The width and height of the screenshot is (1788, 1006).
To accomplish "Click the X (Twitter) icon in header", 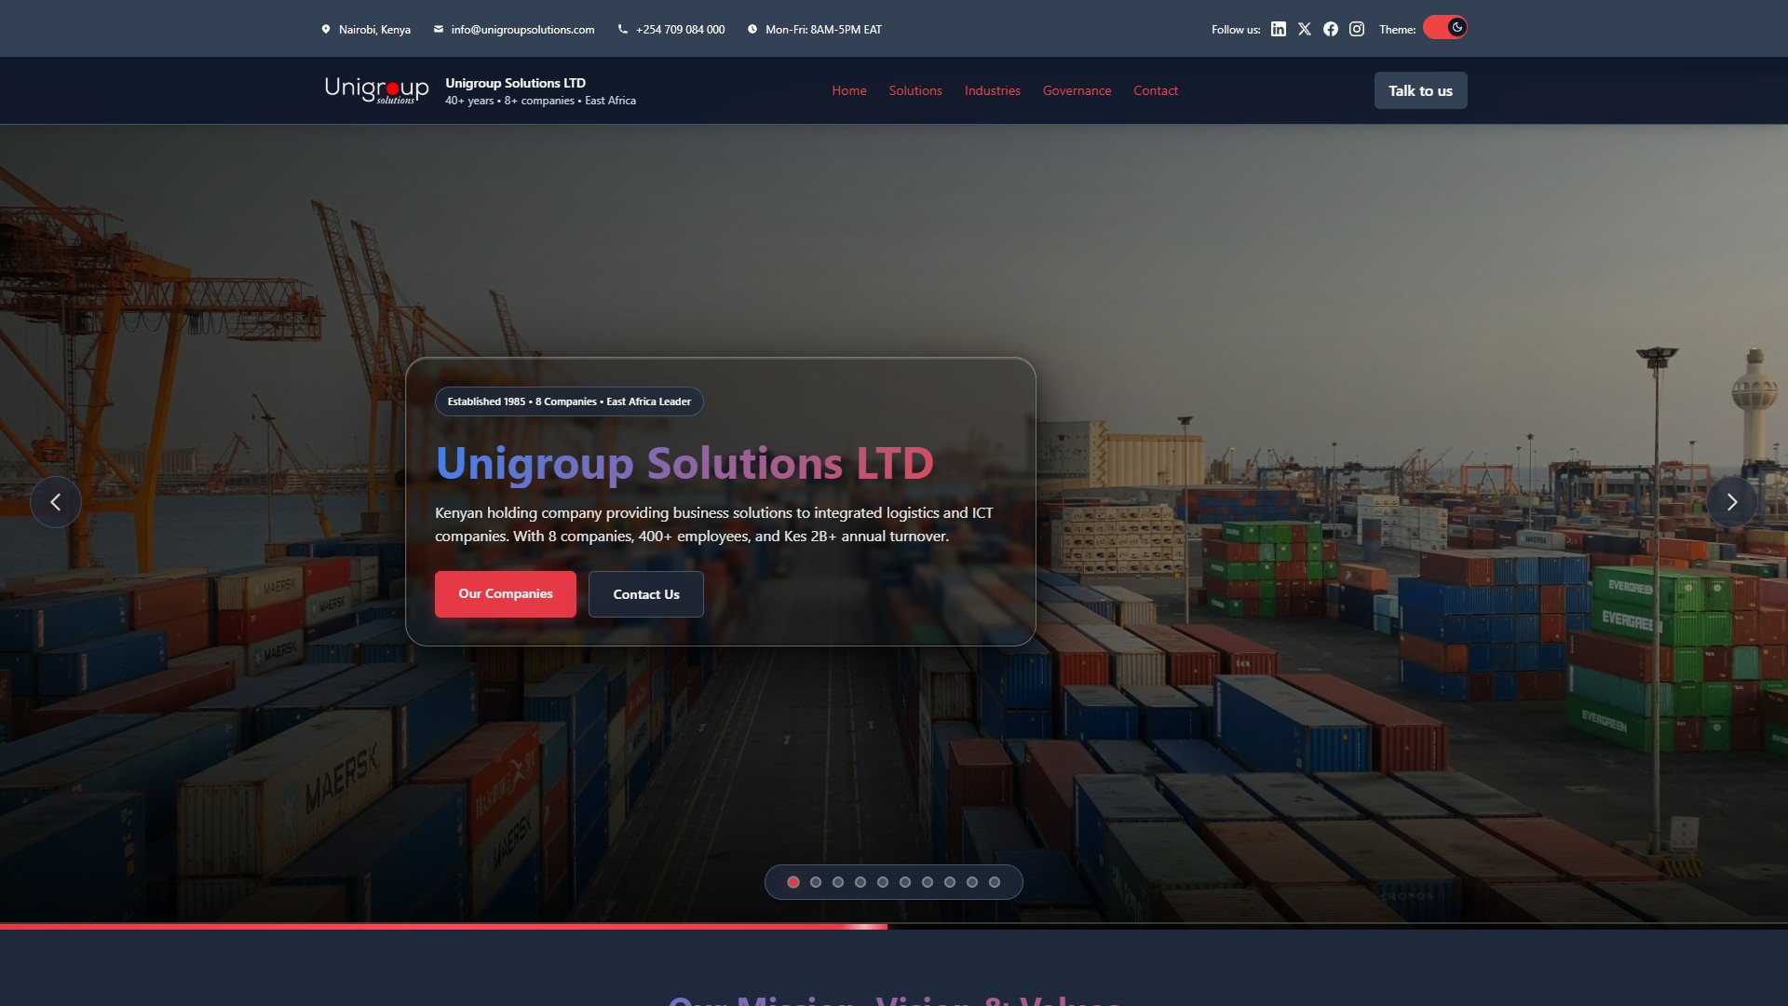I will (1304, 29).
